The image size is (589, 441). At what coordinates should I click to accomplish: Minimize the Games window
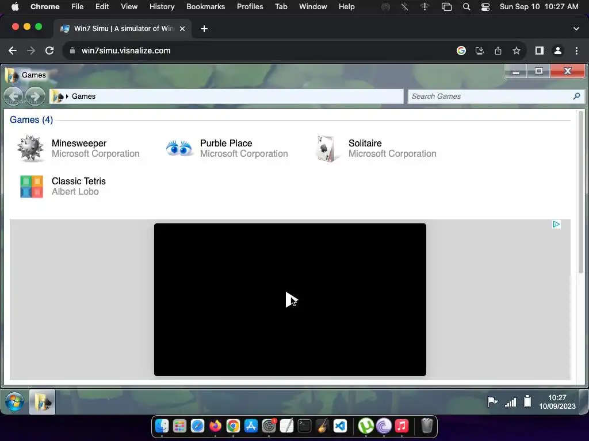516,71
